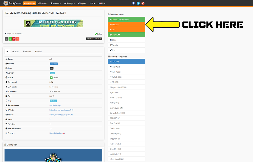253x162 pixels.
Task: Switch to the Banners tab
Action: point(27,51)
